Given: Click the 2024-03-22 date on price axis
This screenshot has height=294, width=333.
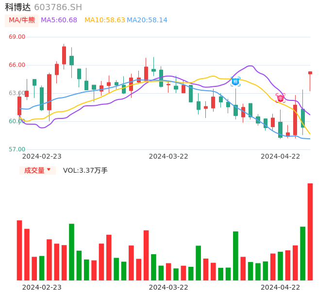Looking at the screenshot, I should (168, 156).
